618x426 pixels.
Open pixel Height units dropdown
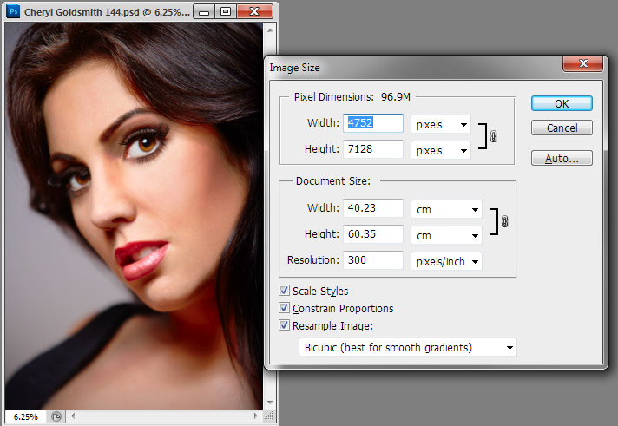(441, 150)
